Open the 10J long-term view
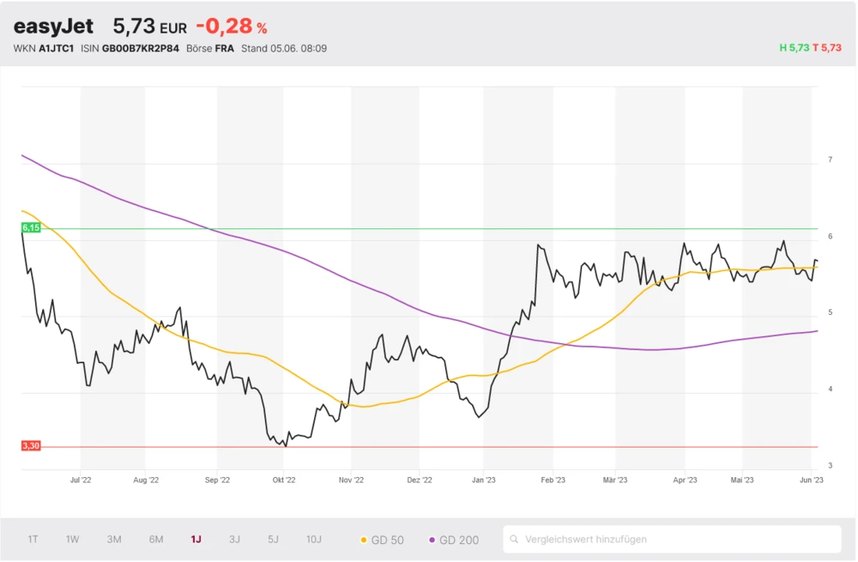858x562 pixels. pyautogui.click(x=314, y=540)
